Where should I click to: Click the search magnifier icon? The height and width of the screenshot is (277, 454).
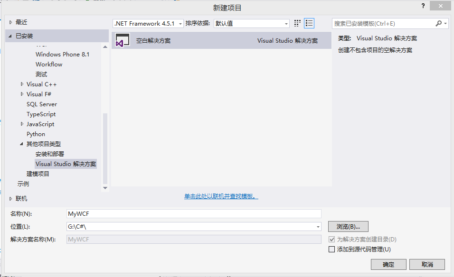pos(439,23)
